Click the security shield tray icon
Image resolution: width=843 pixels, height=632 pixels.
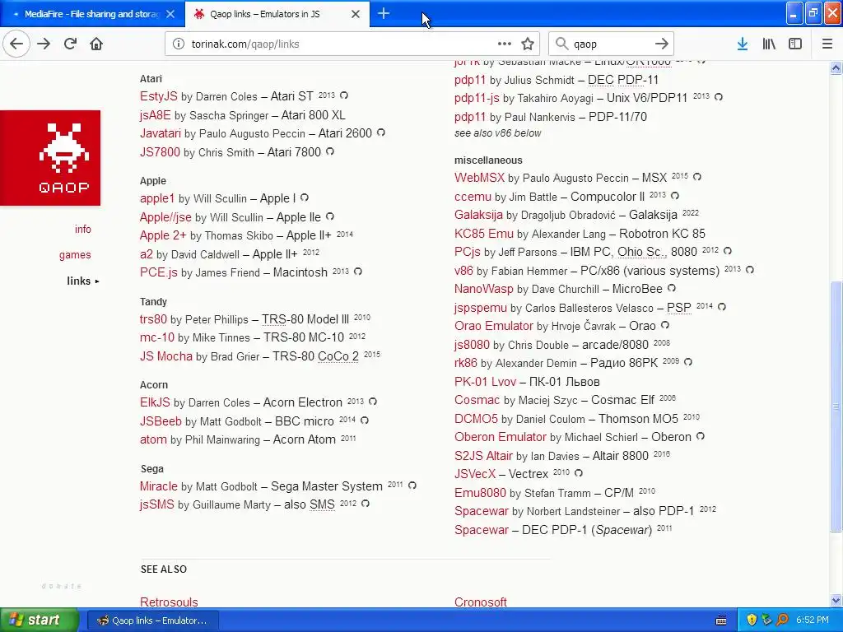[752, 620]
